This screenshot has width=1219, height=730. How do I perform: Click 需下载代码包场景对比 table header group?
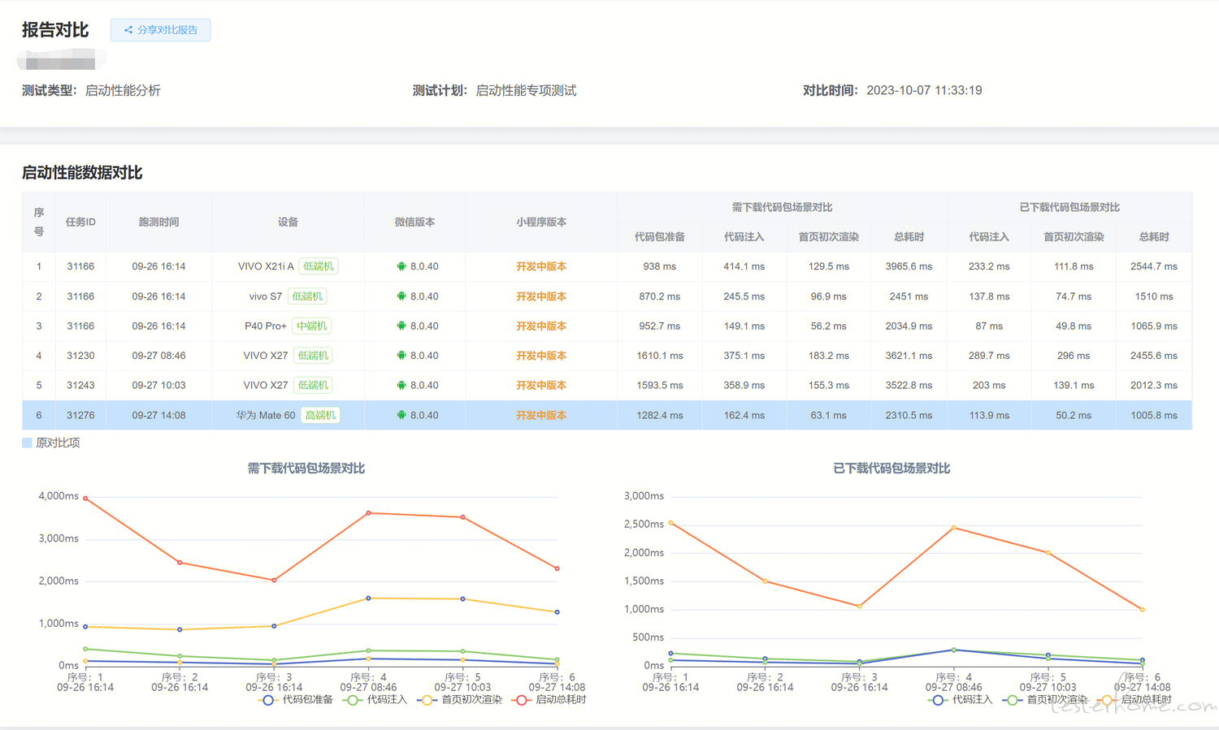click(x=782, y=207)
